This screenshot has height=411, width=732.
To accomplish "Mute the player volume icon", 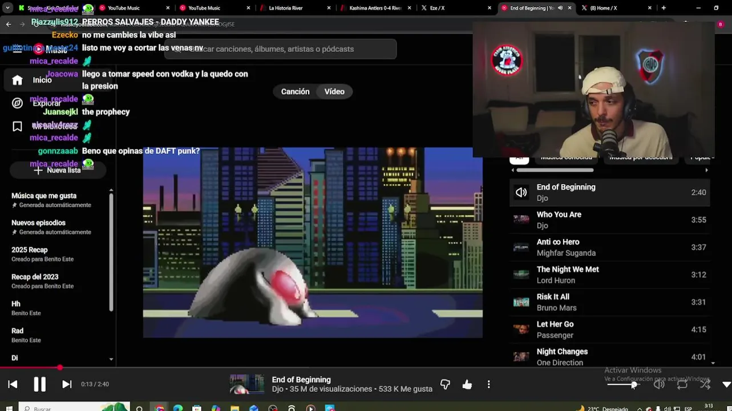I will pos(659,384).
